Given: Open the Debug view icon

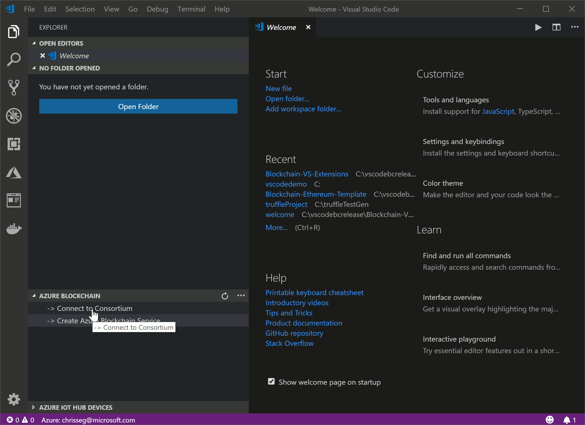Looking at the screenshot, I should tap(14, 116).
